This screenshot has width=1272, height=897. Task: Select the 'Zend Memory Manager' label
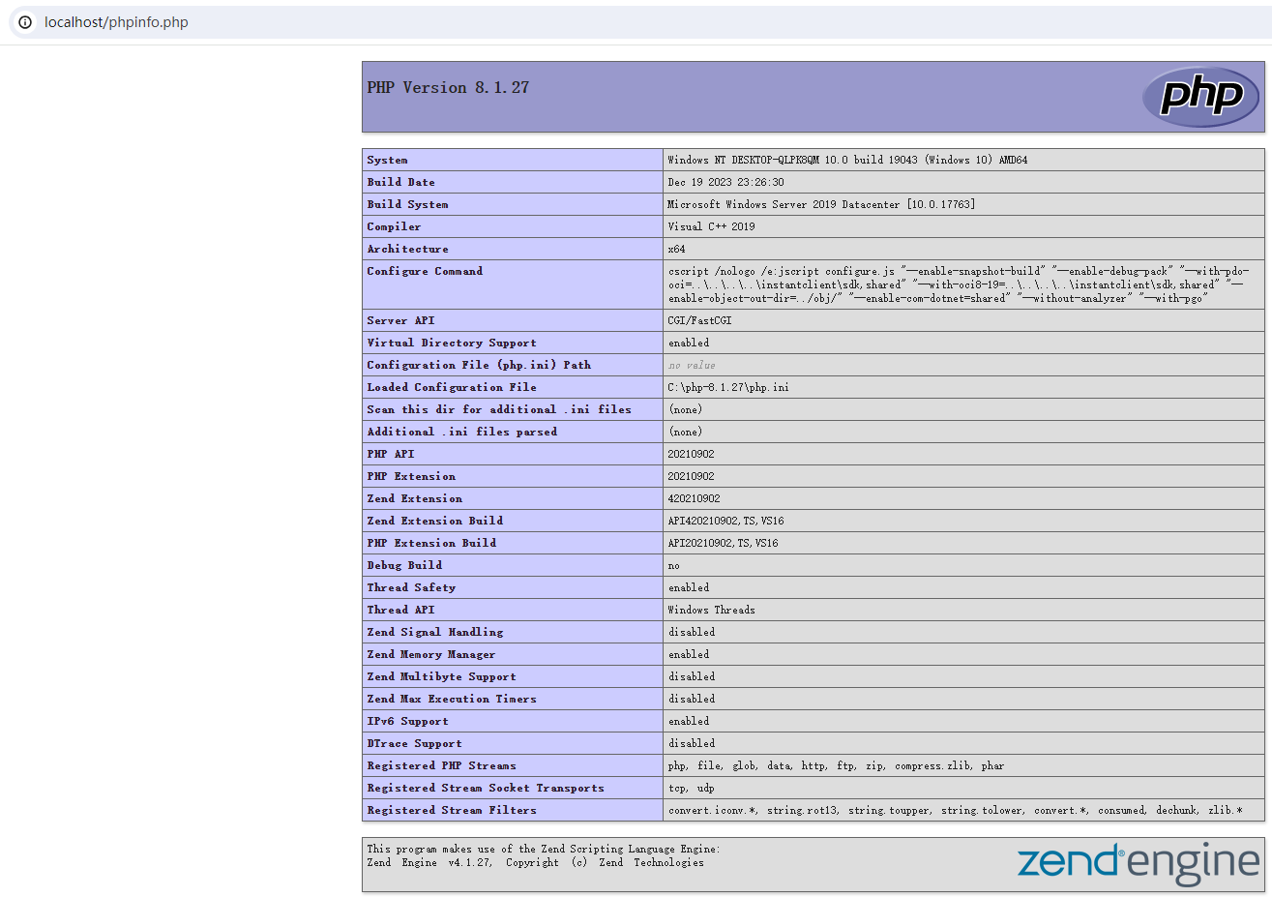[x=431, y=655]
